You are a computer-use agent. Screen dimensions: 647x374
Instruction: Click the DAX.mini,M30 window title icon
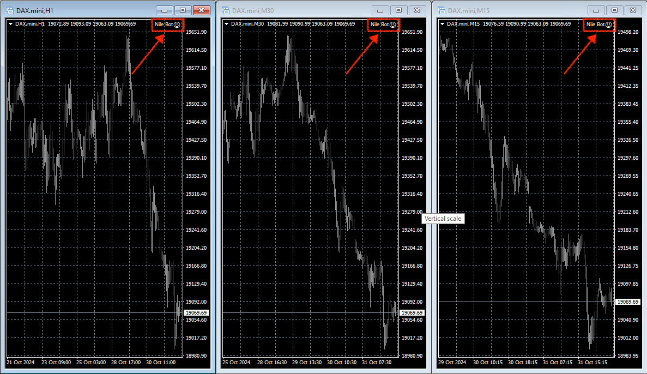coord(226,10)
